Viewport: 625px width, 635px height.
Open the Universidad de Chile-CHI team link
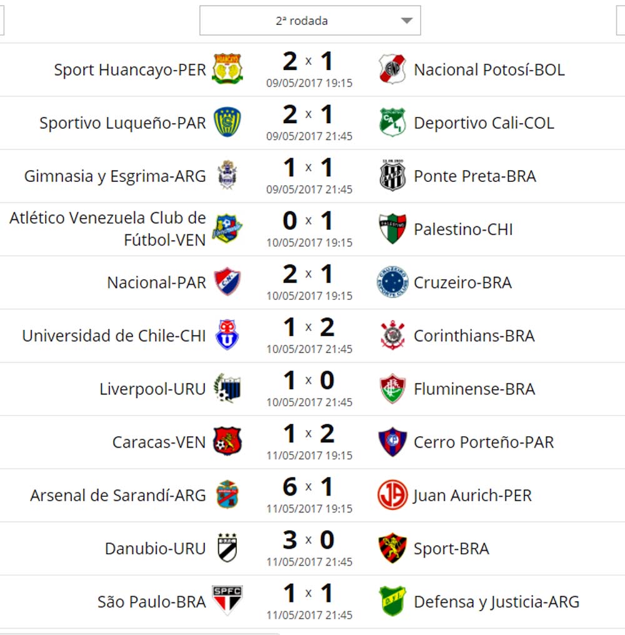click(114, 336)
